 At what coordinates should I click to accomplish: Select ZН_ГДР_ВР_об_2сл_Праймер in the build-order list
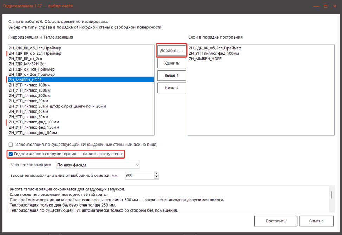click(x=261, y=48)
